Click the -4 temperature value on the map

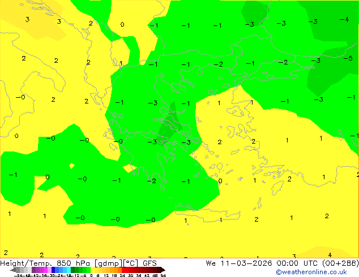click(x=344, y=20)
